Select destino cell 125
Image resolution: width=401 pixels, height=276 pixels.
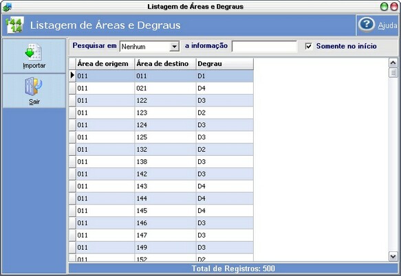[x=165, y=137]
